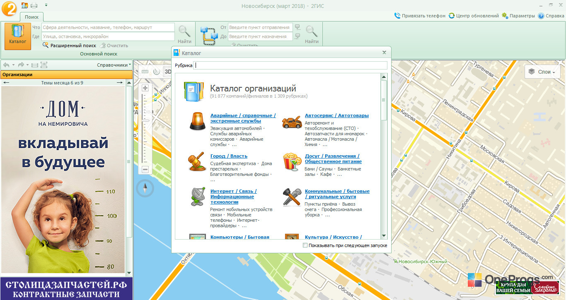The height and width of the screenshot is (300, 566).
Task: Open Аварийные / справочные / экстренные службы category
Action: tap(243, 118)
